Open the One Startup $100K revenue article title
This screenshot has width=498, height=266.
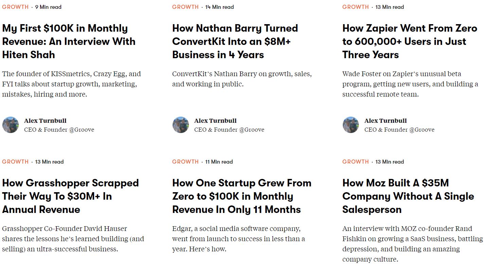(x=242, y=196)
